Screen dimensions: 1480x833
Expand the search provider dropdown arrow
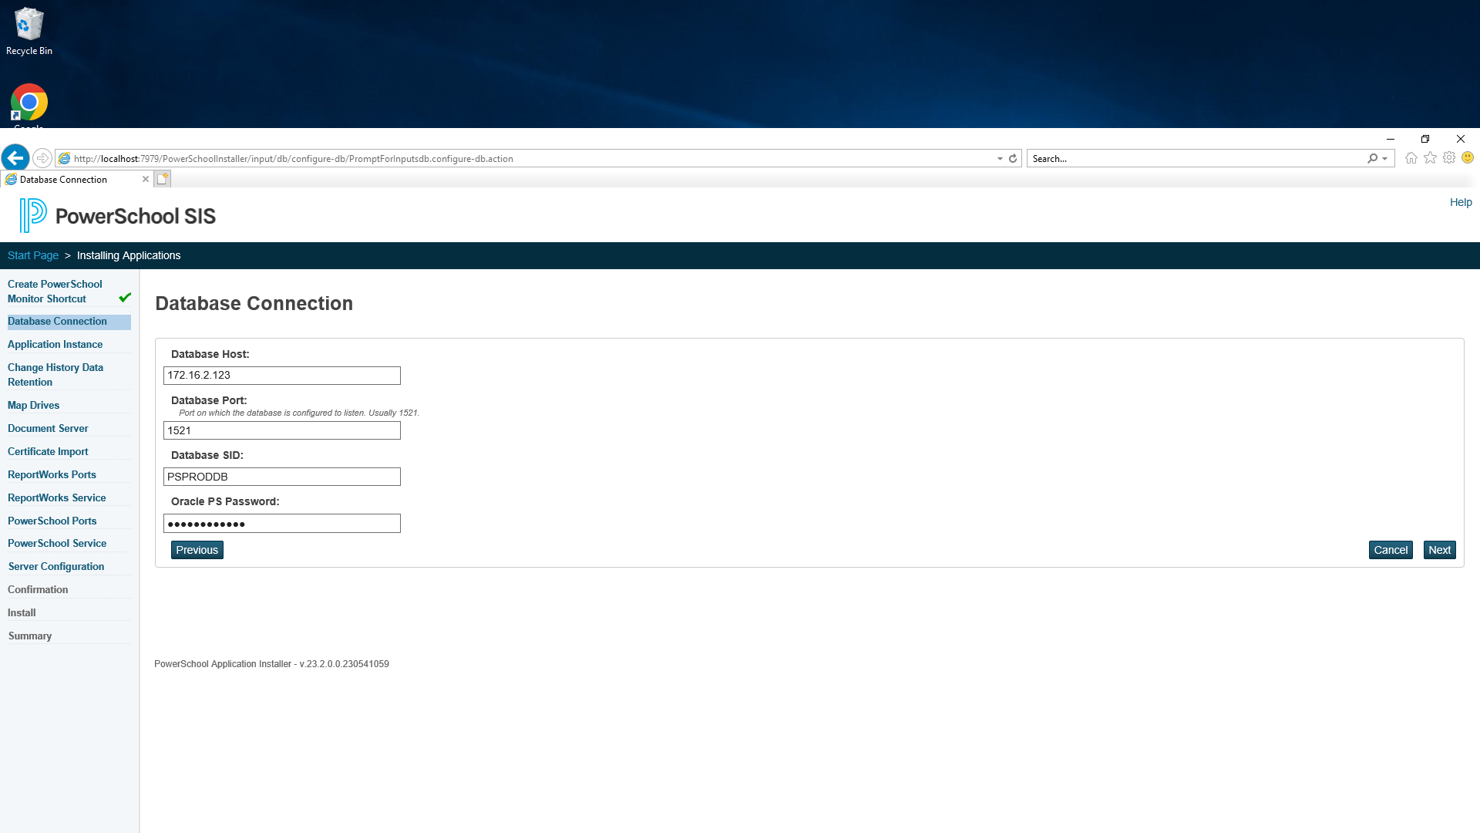coord(1385,159)
